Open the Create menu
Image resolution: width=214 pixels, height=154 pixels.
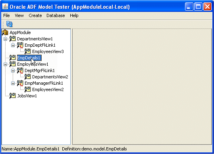click(35, 15)
